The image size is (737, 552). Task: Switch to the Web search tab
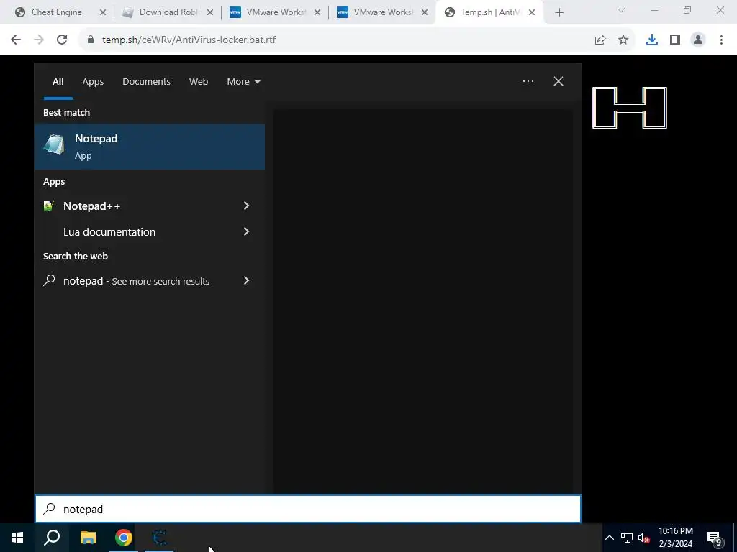(199, 82)
